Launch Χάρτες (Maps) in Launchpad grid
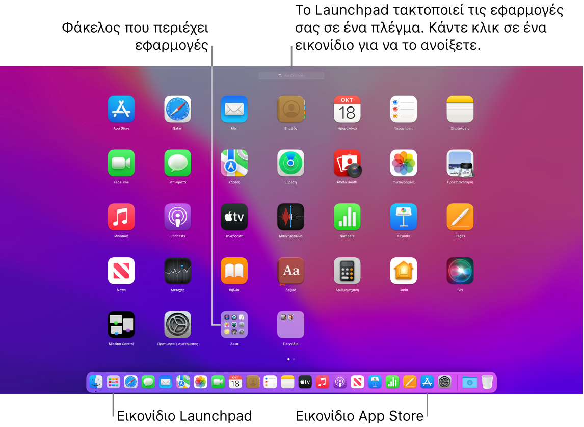This screenshot has width=584, height=427. pyautogui.click(x=234, y=163)
